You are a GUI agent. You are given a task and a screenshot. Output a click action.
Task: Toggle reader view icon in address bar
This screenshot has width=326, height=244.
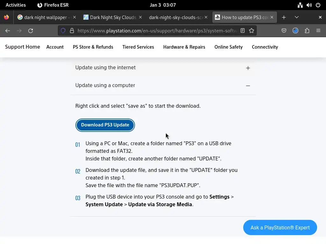[x=243, y=30]
